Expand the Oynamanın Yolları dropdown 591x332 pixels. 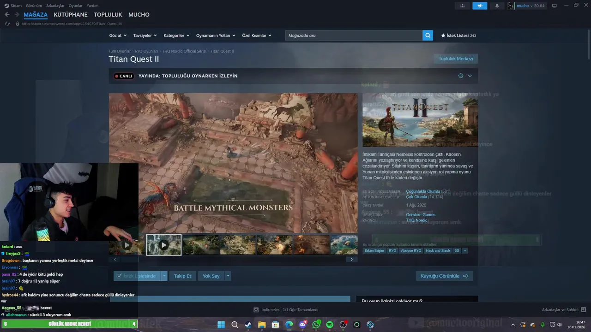216,36
